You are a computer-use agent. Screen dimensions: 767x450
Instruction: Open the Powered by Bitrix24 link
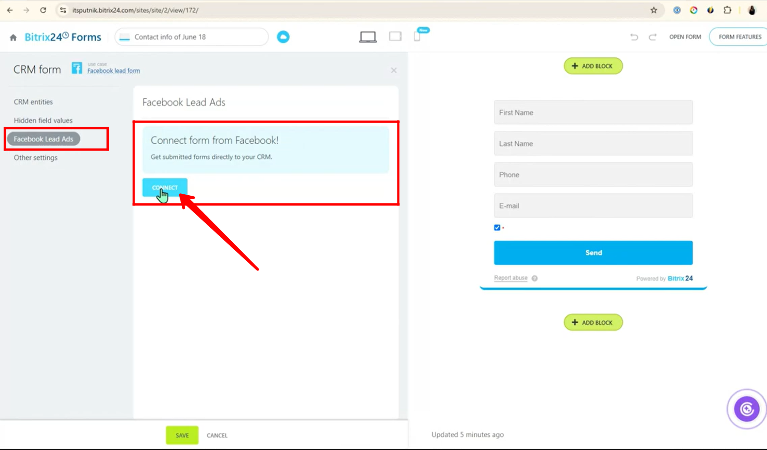[x=664, y=278]
